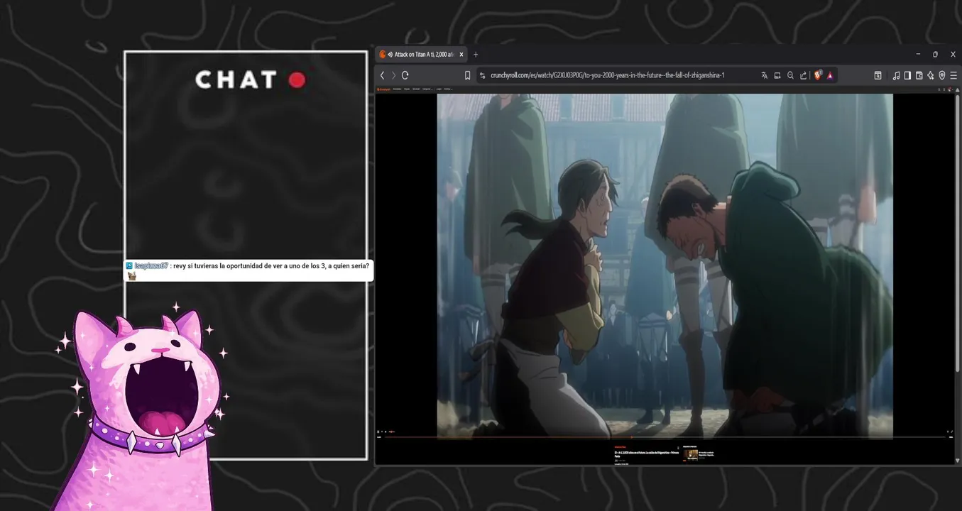Image resolution: width=962 pixels, height=511 pixels.
Task: Toggle the browser sidebar panel
Action: (907, 75)
